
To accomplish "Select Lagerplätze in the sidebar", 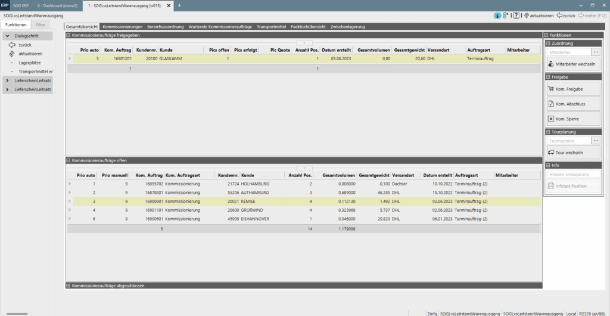I will [30, 63].
